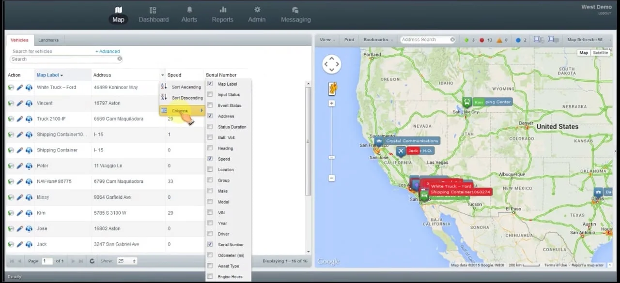The height and width of the screenshot is (283, 620).
Task: Zoom in with the map plus button
Action: pos(332,103)
